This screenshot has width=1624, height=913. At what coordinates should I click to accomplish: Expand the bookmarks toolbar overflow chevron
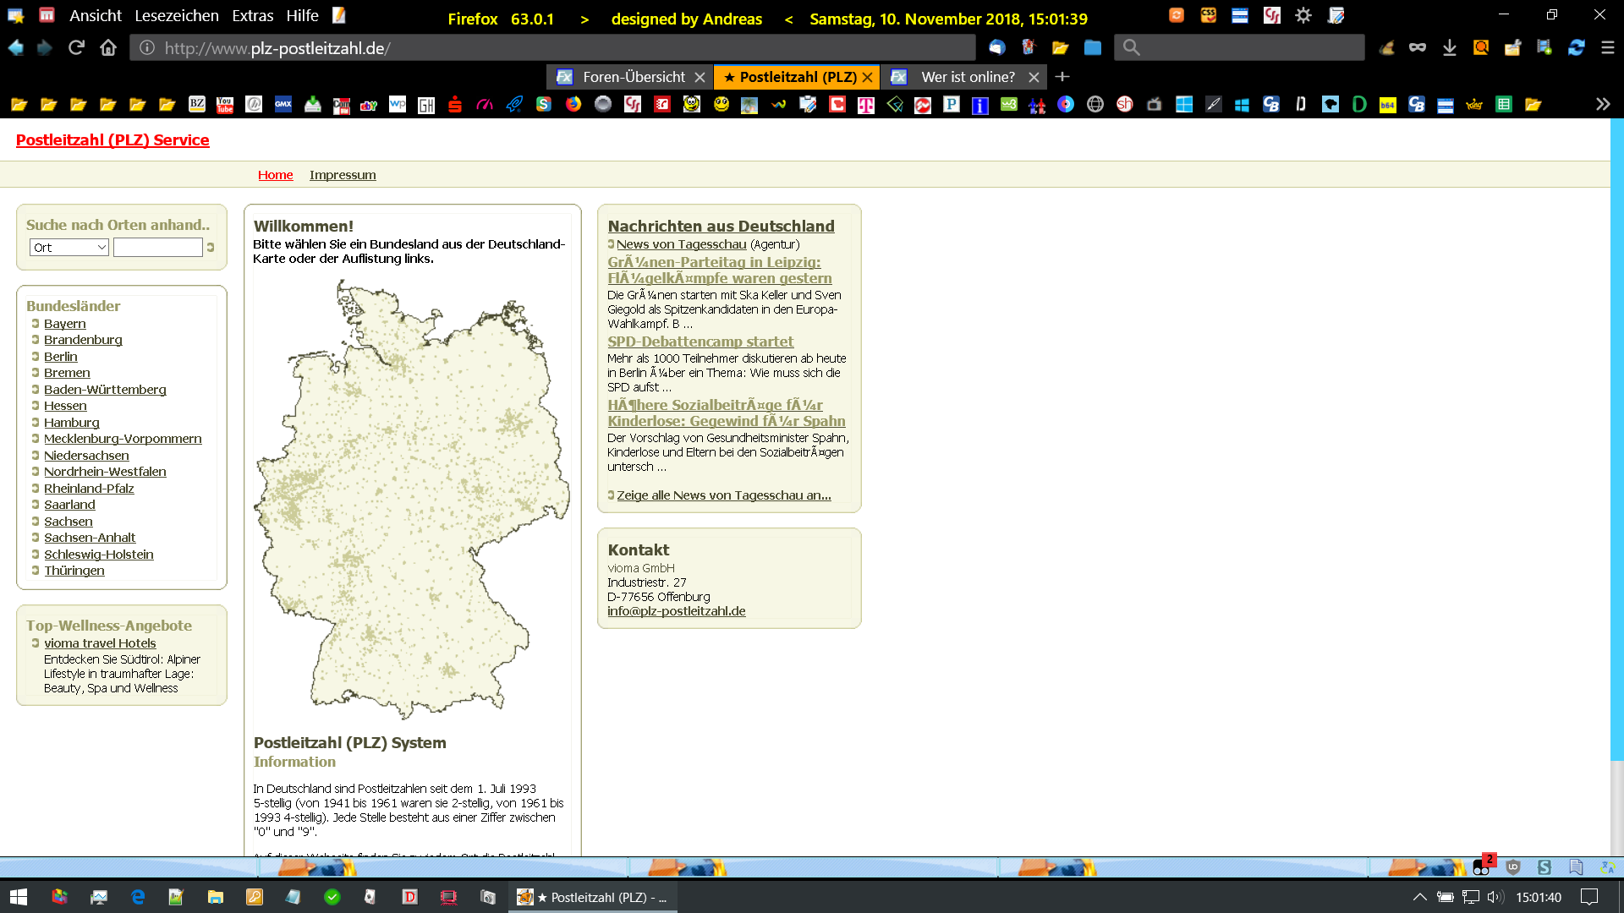pos(1603,104)
